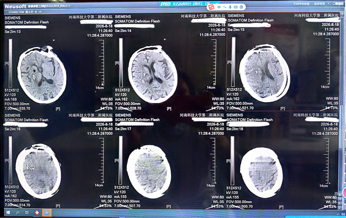Viewport: 346px width, 218px height.
Task: Open the 二维浏览 2D browsing menu
Action: (339, 4)
